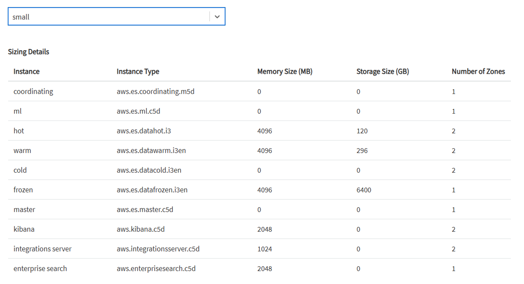This screenshot has width=524, height=284.
Task: Click the Instance Type column header
Action: [x=138, y=71]
